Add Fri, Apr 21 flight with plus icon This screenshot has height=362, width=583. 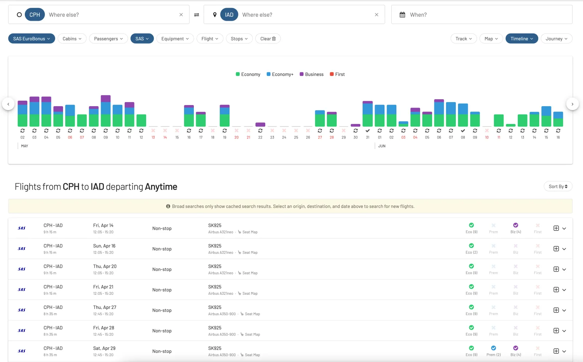coord(556,290)
